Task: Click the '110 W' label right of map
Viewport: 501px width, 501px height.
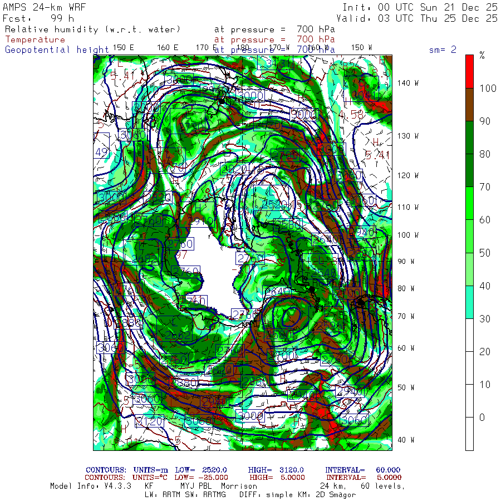Action: point(408,207)
